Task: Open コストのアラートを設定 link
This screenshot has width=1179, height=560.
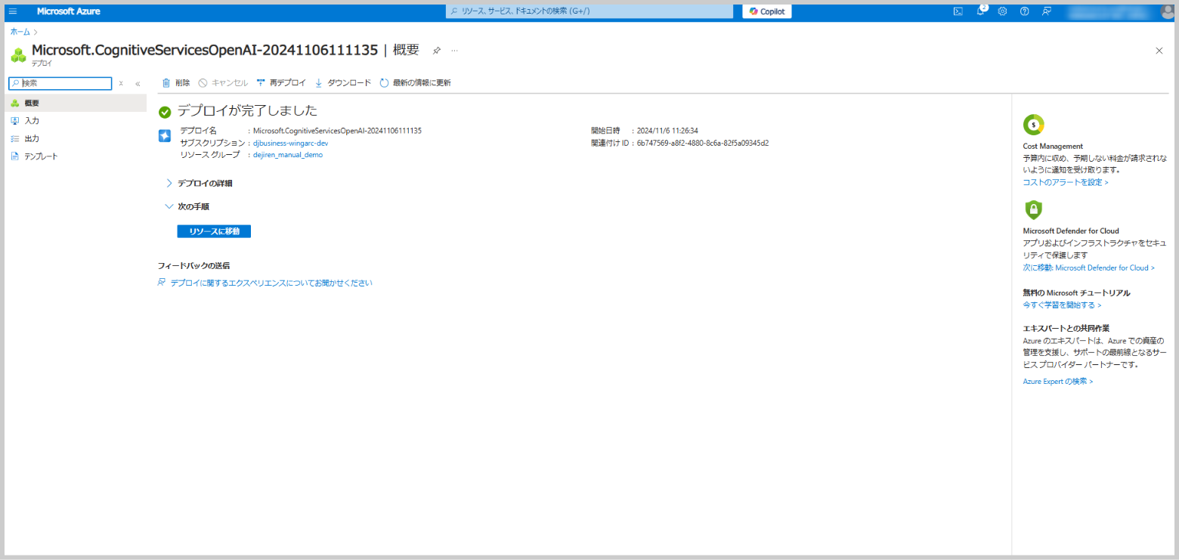Action: [1066, 182]
